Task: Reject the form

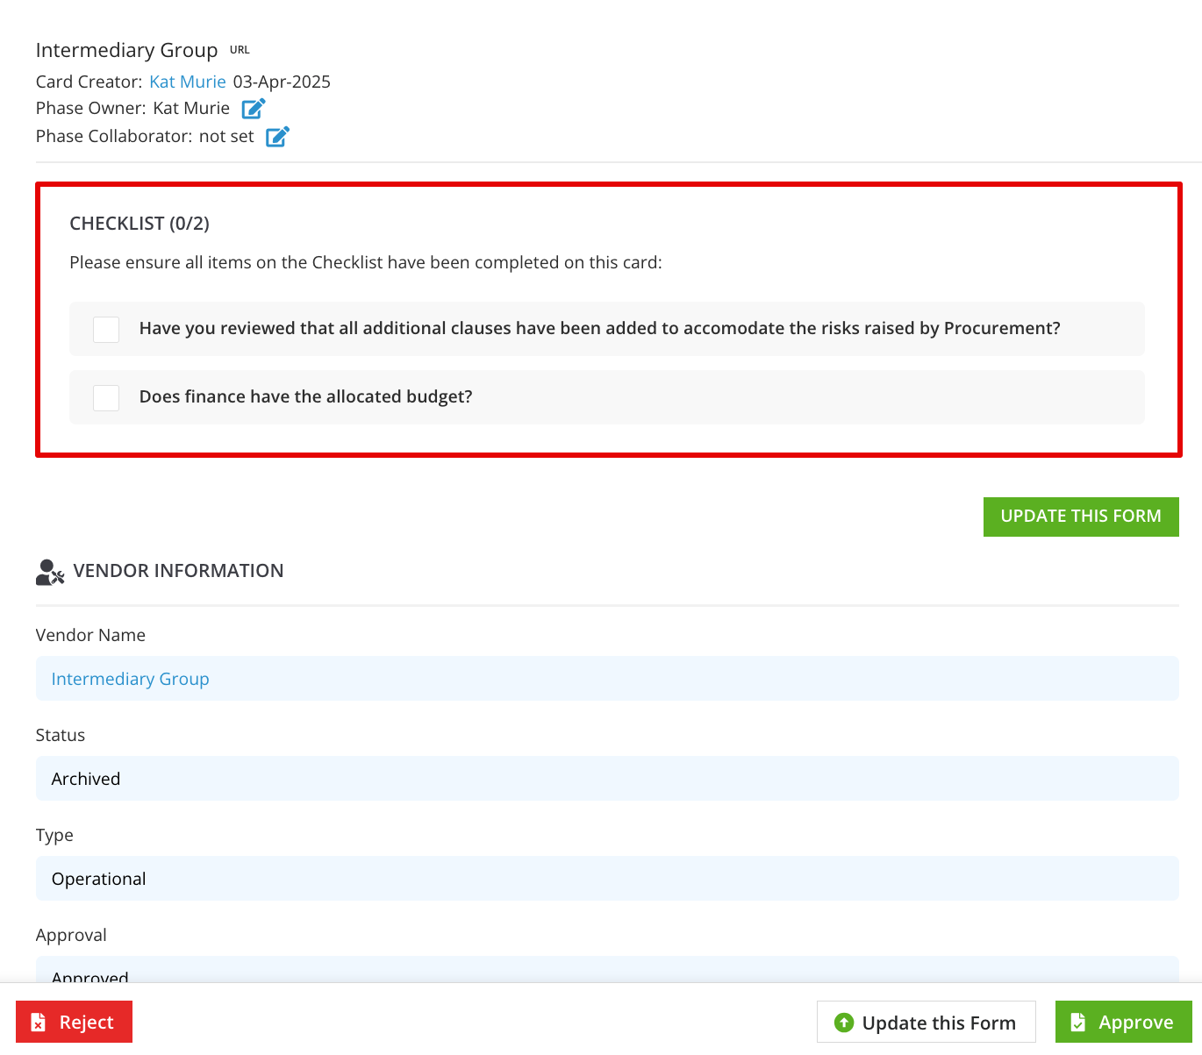Action: coord(74,1022)
